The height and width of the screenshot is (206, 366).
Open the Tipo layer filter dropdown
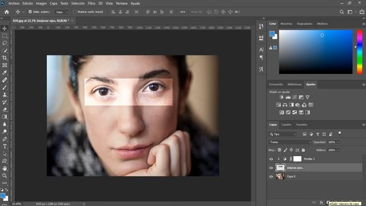(x=283, y=134)
